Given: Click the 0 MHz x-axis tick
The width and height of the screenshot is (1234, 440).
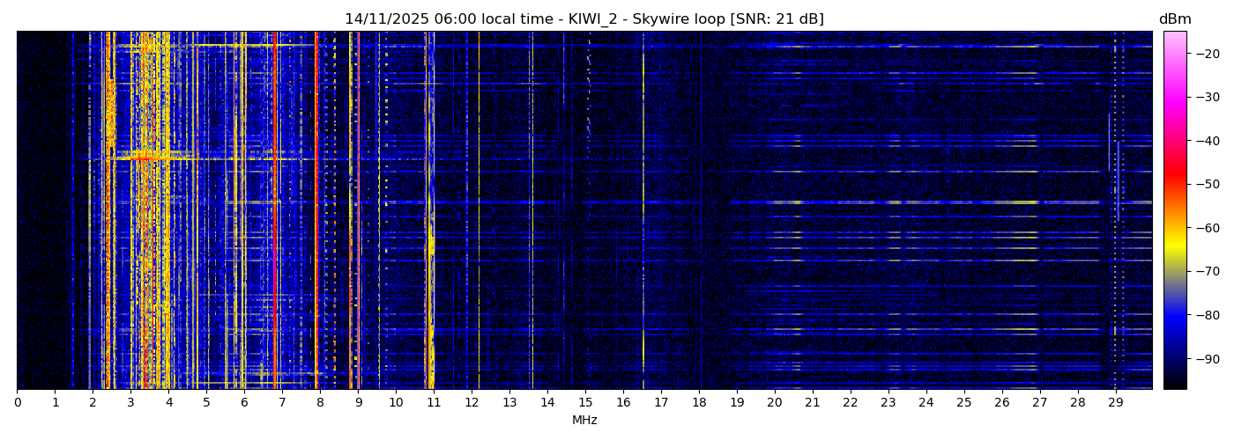Looking at the screenshot, I should (x=17, y=402).
